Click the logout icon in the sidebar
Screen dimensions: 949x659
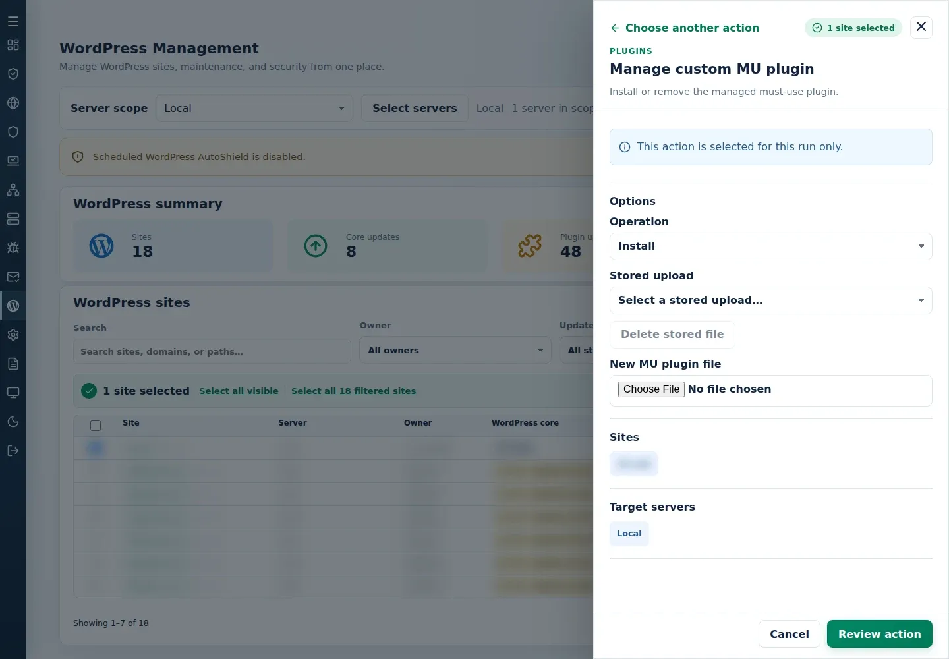(13, 451)
